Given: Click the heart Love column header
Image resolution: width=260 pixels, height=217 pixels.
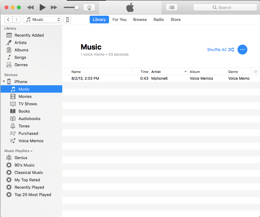Looking at the screenshot, I should point(255,72).
